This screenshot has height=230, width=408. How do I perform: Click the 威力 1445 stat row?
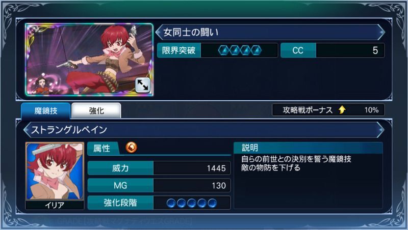coord(159,168)
